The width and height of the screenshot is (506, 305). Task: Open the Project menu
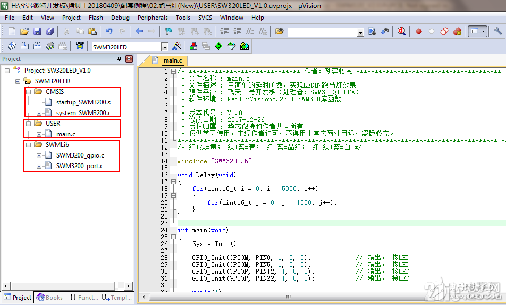(x=71, y=18)
